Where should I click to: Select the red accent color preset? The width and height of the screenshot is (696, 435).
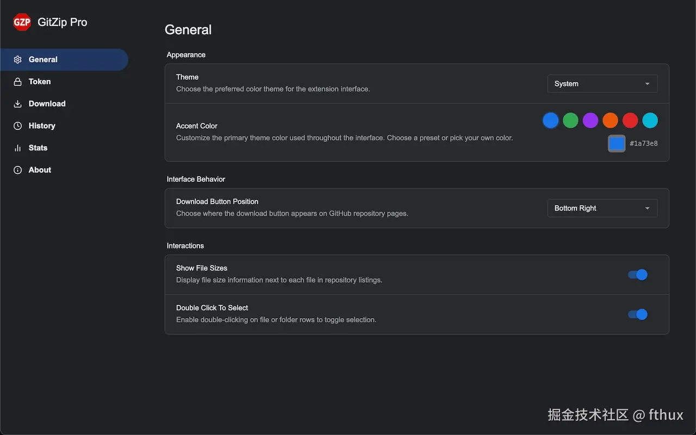(x=630, y=120)
